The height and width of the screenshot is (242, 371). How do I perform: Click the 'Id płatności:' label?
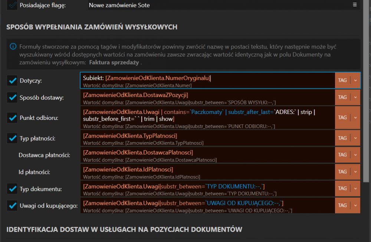(x=34, y=172)
